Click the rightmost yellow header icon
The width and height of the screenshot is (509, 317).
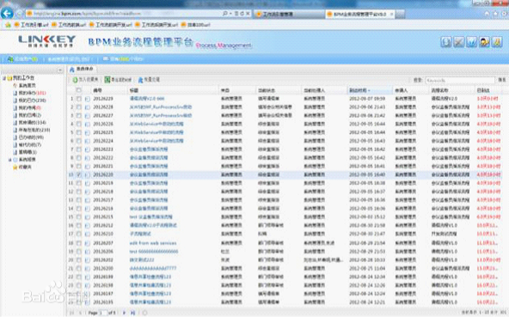point(497,42)
